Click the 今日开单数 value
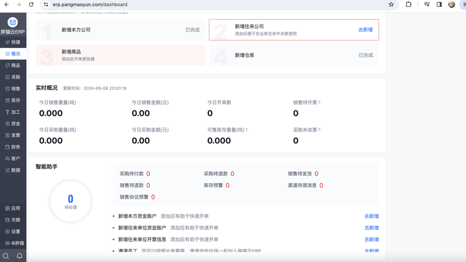Image resolution: width=466 pixels, height=262 pixels. click(210, 113)
